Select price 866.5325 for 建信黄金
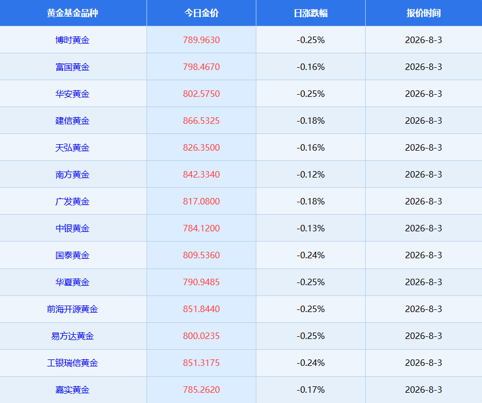This screenshot has width=482, height=403. tap(201, 121)
